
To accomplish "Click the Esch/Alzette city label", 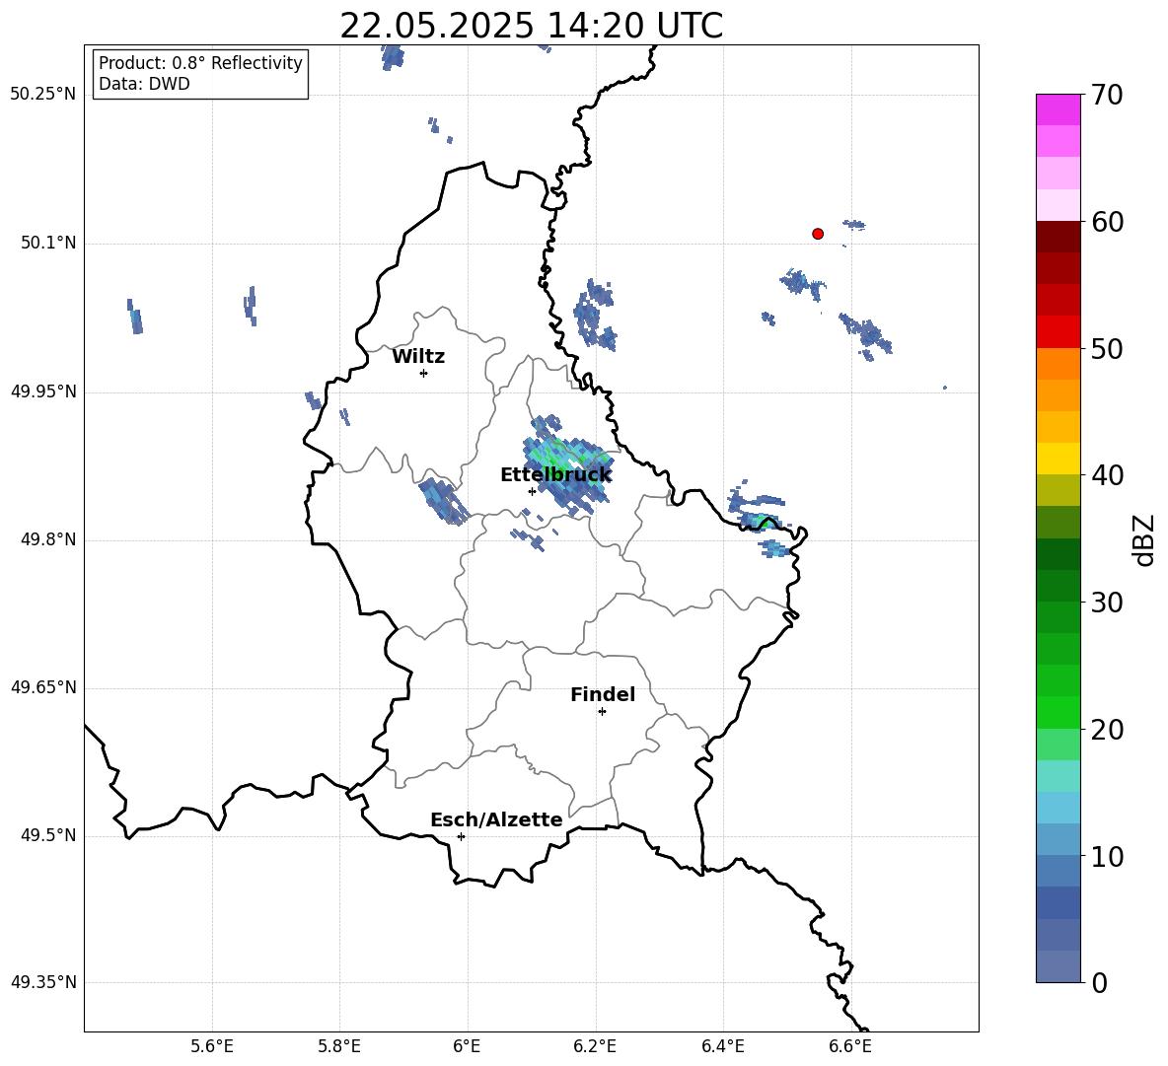I will (x=496, y=819).
